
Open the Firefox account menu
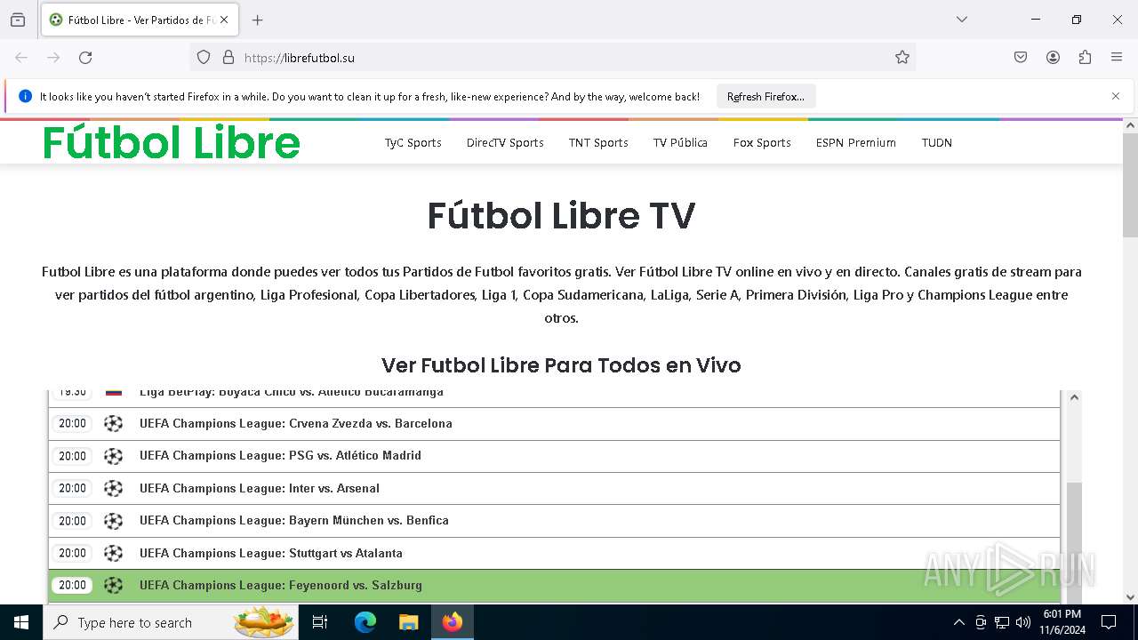pos(1053,57)
